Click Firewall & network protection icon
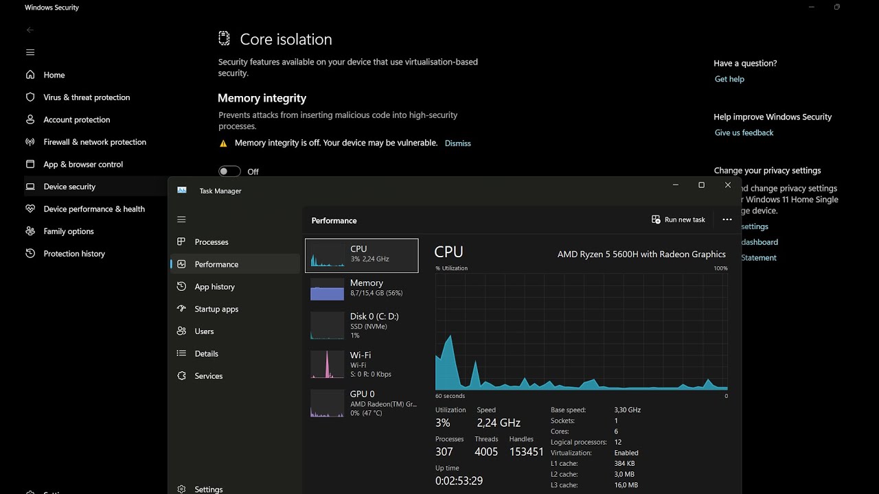The height and width of the screenshot is (494, 879). pos(30,142)
